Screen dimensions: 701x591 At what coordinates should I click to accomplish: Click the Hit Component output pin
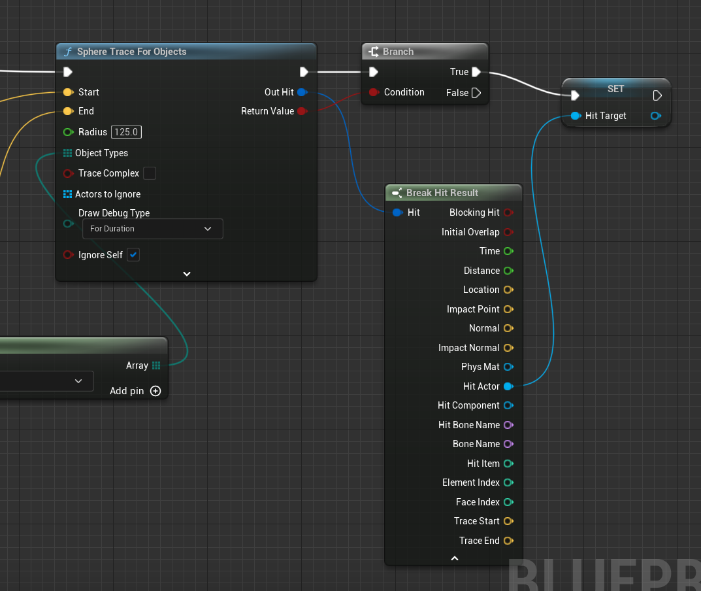pyautogui.click(x=509, y=405)
